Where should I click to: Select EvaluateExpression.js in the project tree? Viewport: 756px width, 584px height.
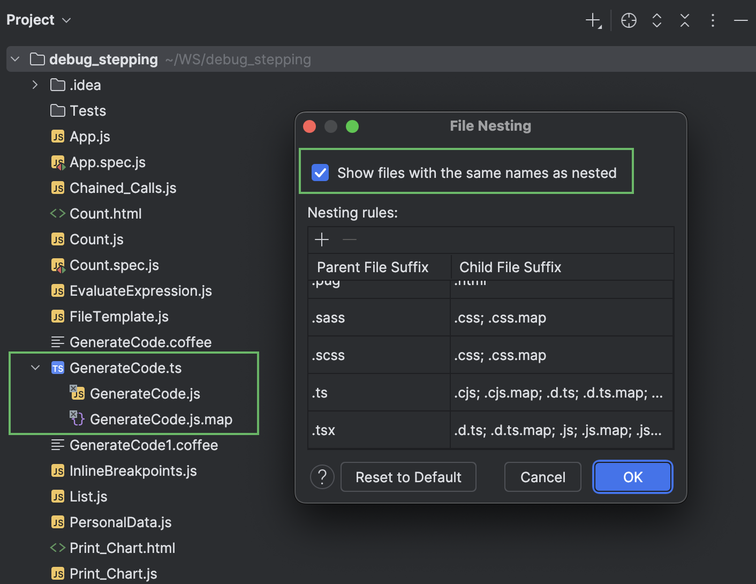[x=141, y=291]
